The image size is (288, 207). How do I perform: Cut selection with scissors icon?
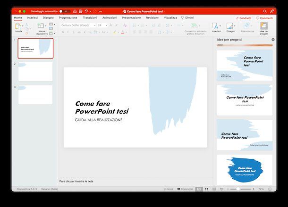point(27,24)
